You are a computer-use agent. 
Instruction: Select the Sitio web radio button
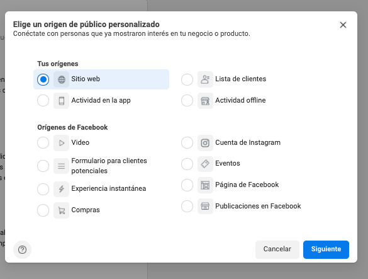(43, 79)
